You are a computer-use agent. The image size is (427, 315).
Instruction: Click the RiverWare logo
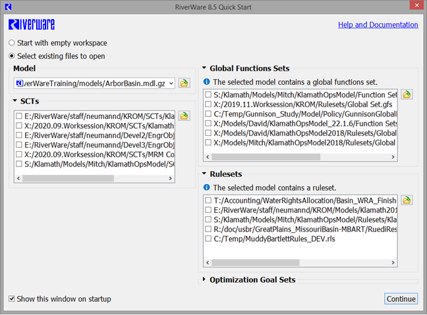30,25
